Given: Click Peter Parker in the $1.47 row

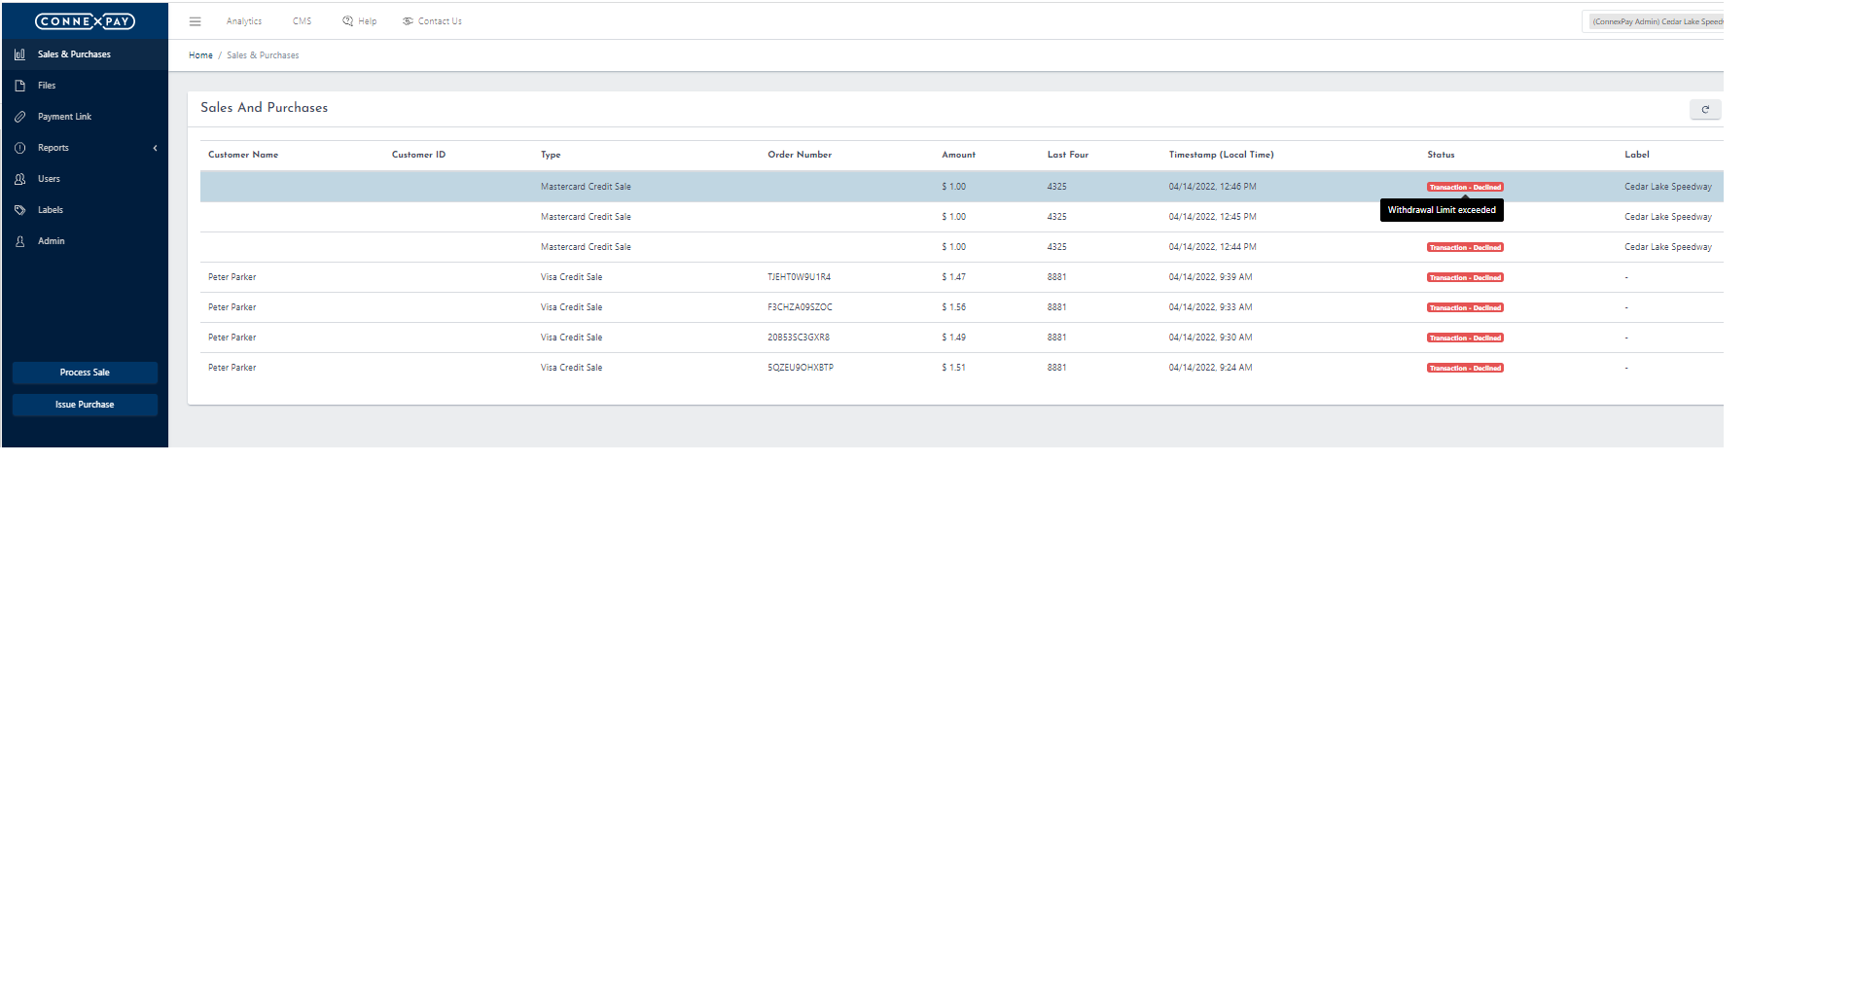Looking at the screenshot, I should click(232, 277).
